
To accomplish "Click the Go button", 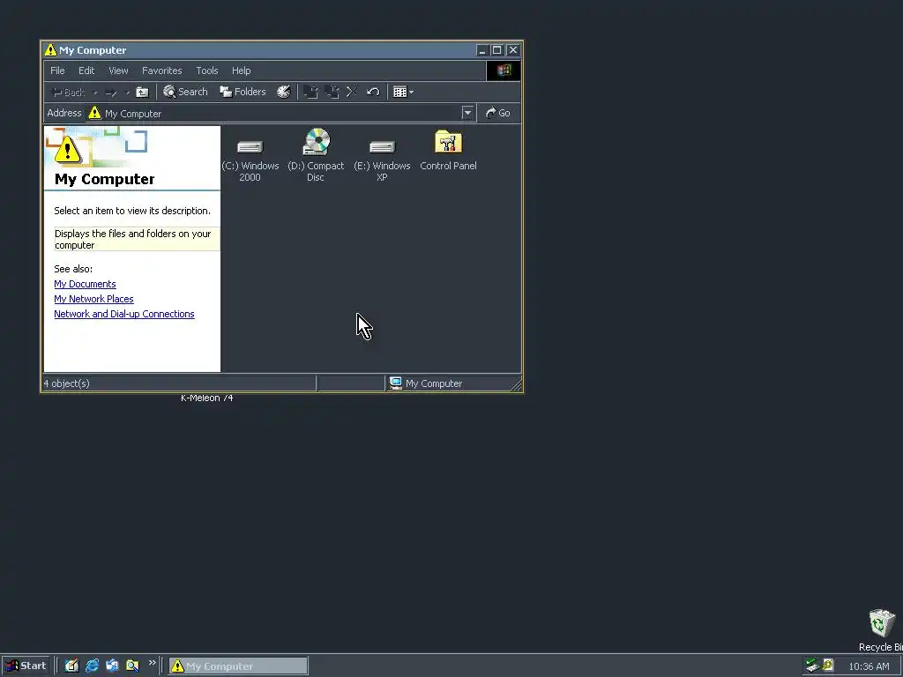I will (498, 114).
